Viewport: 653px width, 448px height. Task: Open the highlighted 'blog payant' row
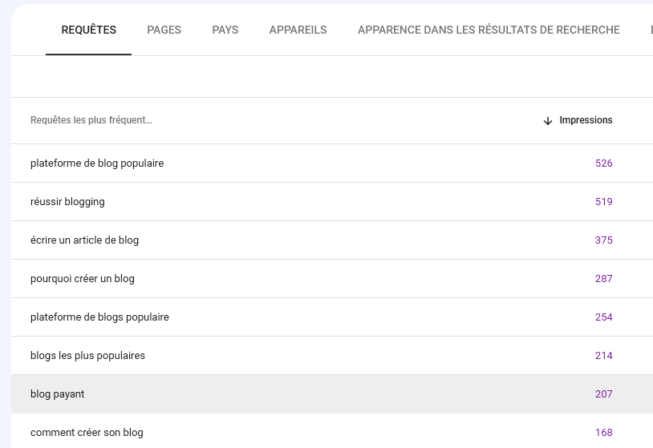click(332, 394)
